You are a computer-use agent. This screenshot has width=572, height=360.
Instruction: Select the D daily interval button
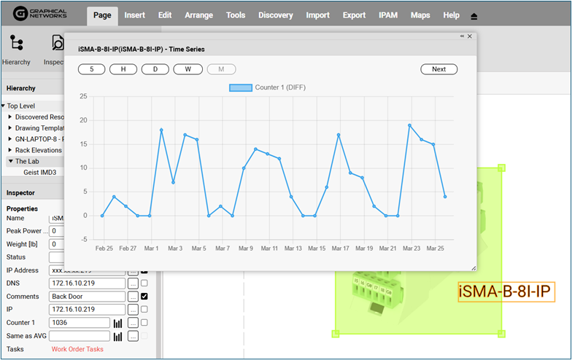(x=155, y=69)
